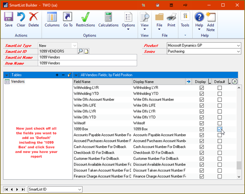
Task: Remove a table with the minus icon
Action: (x=63, y=75)
